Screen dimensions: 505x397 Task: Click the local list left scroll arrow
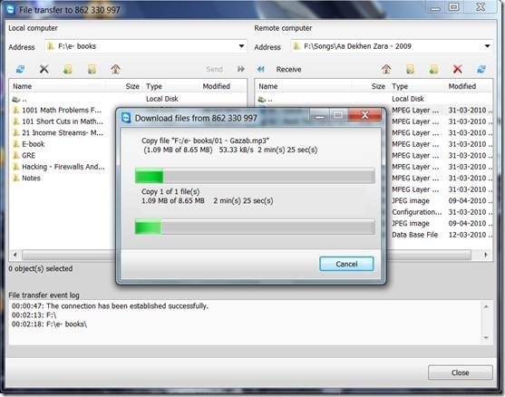click(x=15, y=255)
